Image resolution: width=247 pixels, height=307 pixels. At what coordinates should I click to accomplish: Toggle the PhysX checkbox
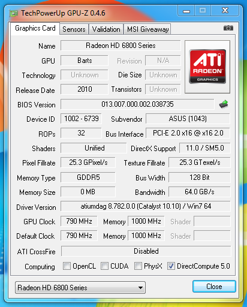click(138, 266)
